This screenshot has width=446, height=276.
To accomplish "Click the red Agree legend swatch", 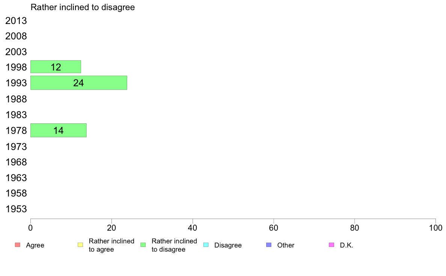I will (18, 245).
